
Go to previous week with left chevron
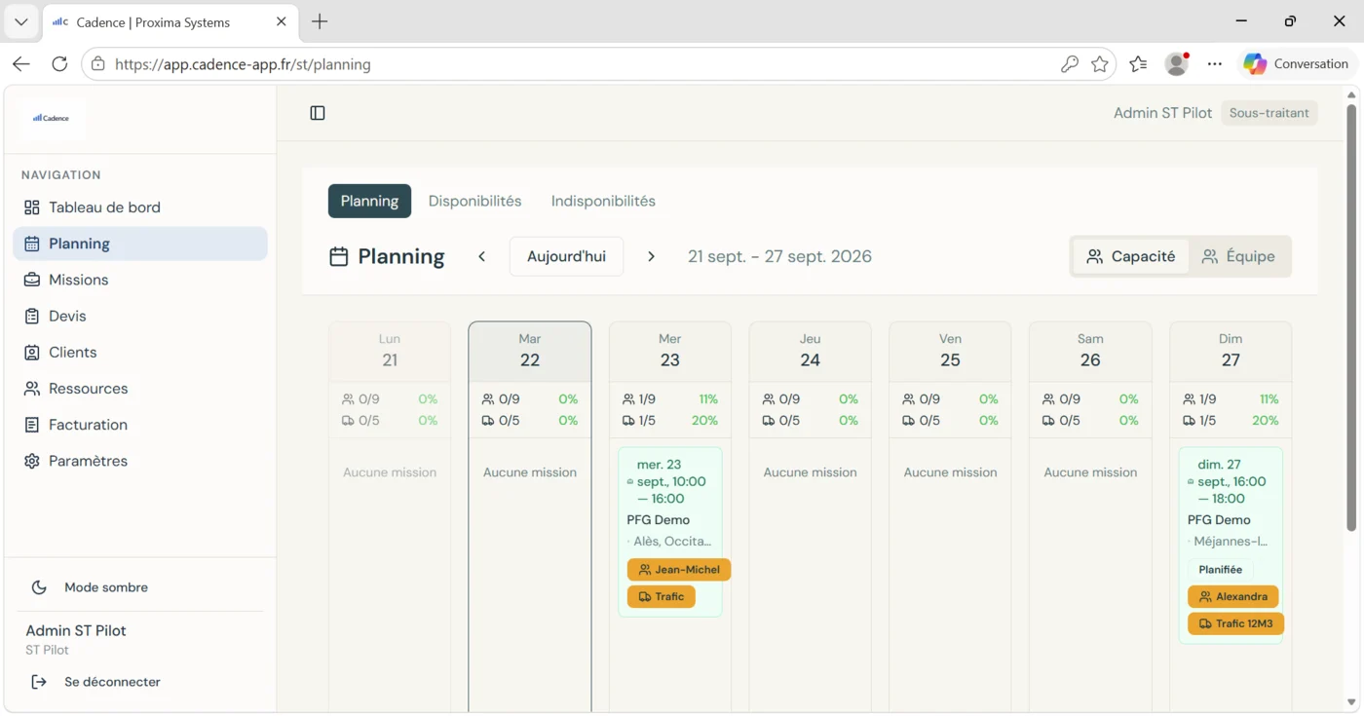481,256
